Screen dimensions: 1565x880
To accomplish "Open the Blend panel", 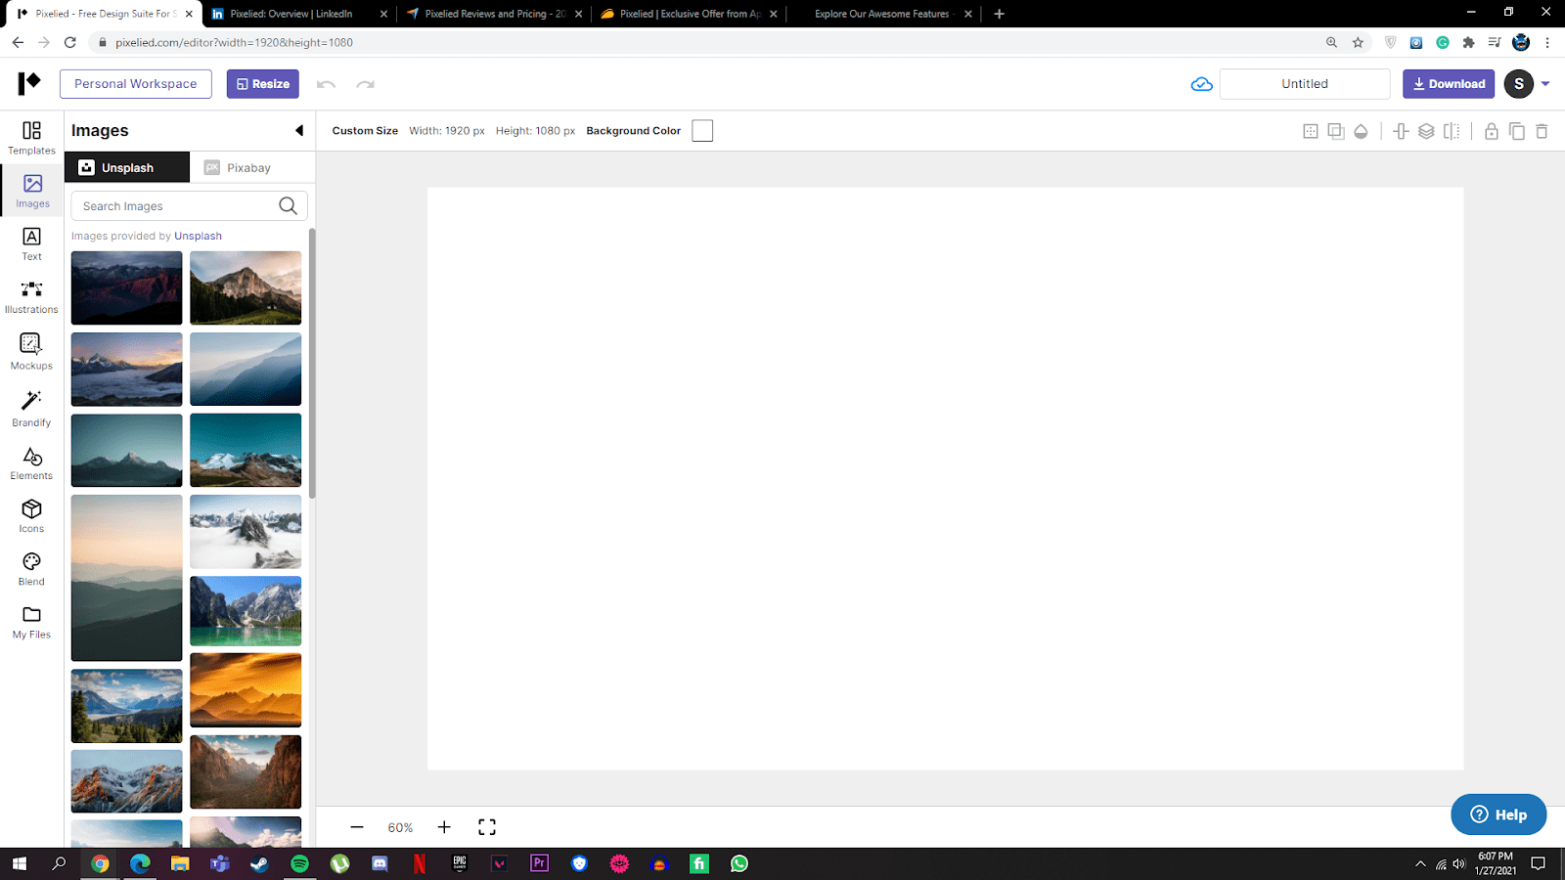I will [x=31, y=568].
